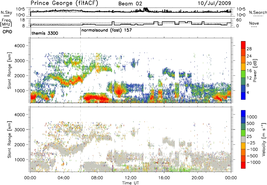Click the velocity panel "Slant Range [km]" label
267x185 pixels.
click(9, 139)
